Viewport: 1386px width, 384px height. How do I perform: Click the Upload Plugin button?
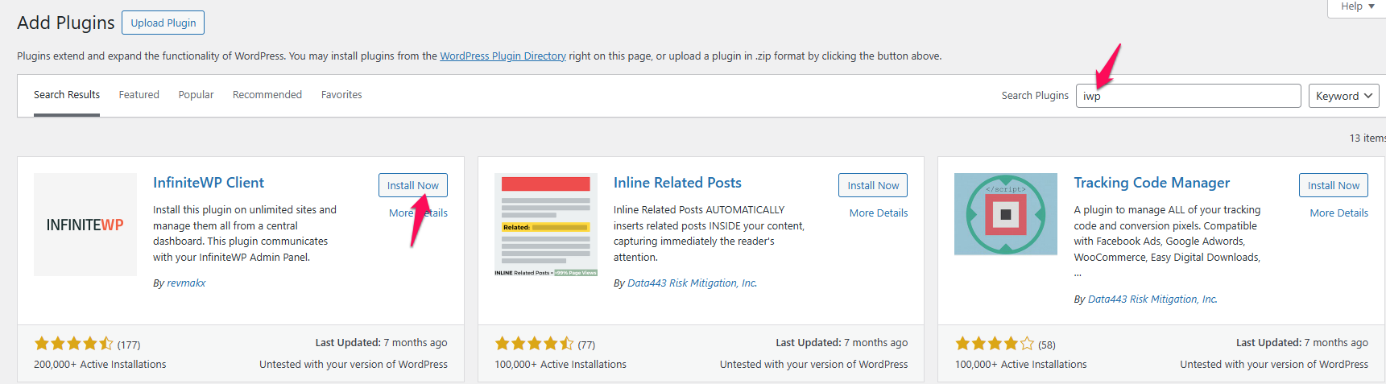[x=163, y=23]
